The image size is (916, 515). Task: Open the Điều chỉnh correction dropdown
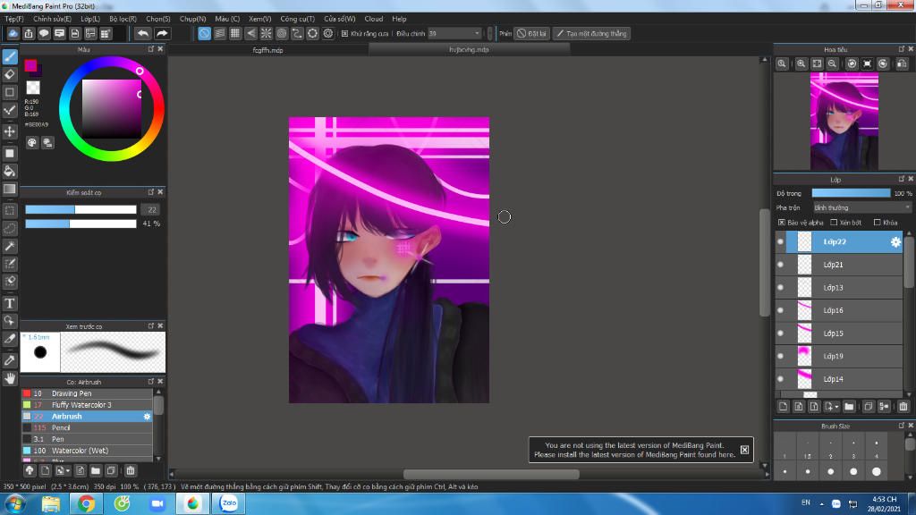coord(454,34)
